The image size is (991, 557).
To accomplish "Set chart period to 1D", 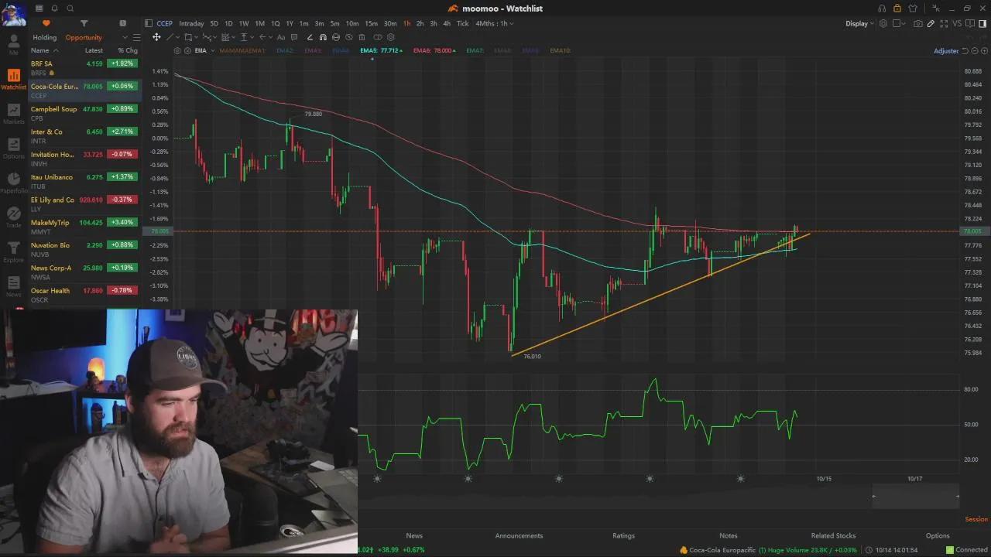I will (x=228, y=23).
